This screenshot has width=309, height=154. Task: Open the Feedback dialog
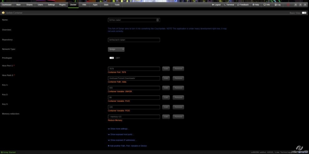243,5
